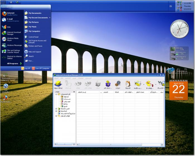This screenshot has width=195, height=156.
Task: Collapse the All Downloads (كل التحميلات) tree node
Action: tap(56, 94)
